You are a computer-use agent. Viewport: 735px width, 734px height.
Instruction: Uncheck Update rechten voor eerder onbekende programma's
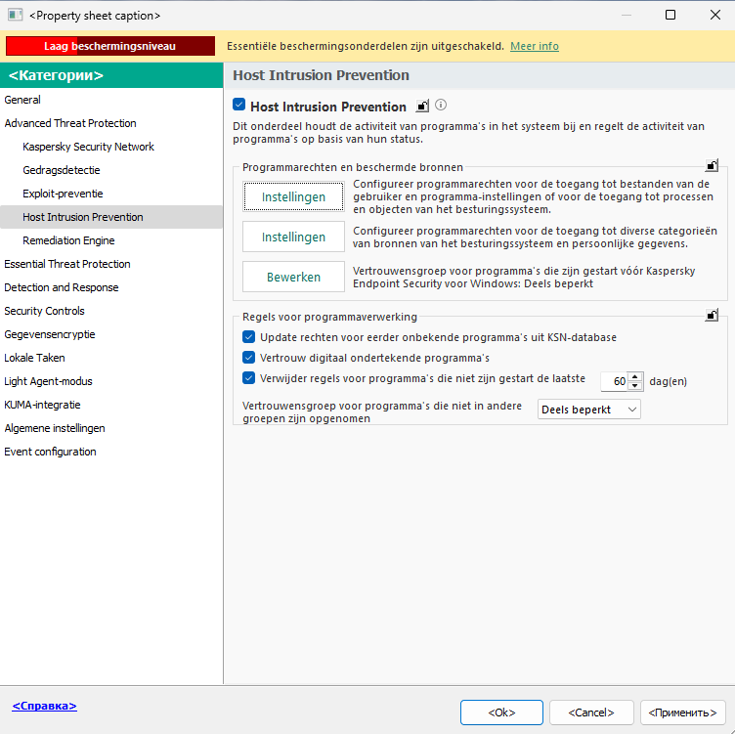248,337
